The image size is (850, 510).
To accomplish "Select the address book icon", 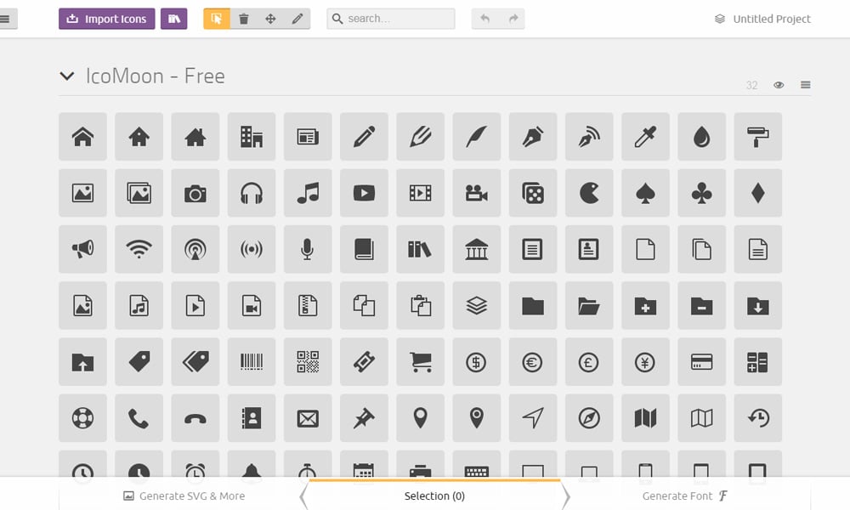I will (x=252, y=418).
